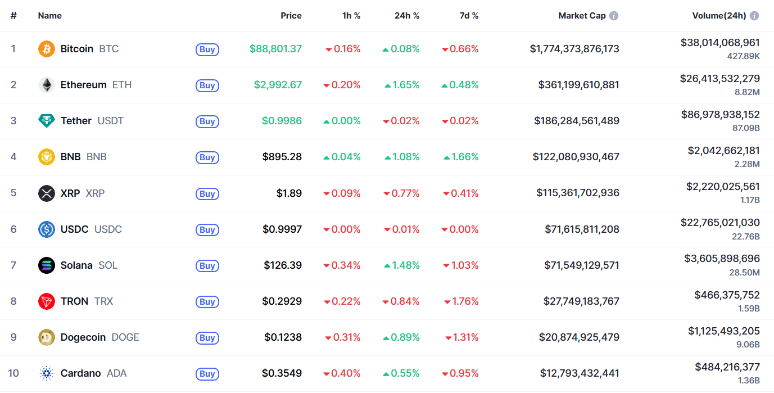This screenshot has height=393, width=774.
Task: Click the Cardano logo icon
Action: point(47,373)
